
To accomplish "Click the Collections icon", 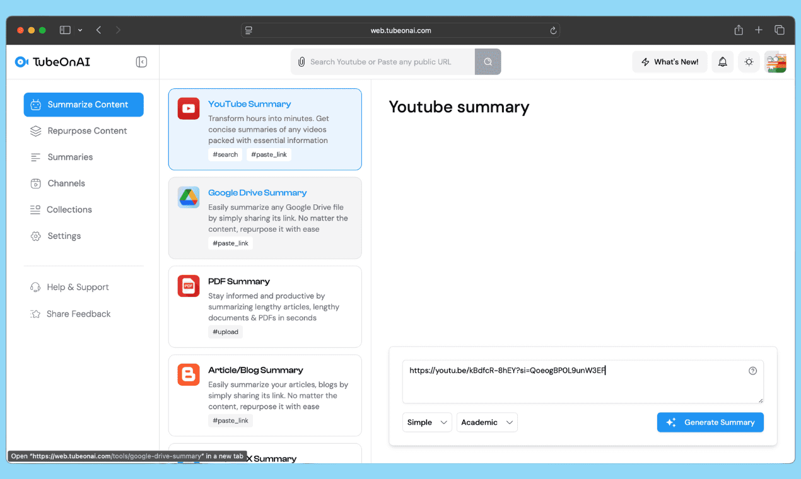I will [35, 210].
